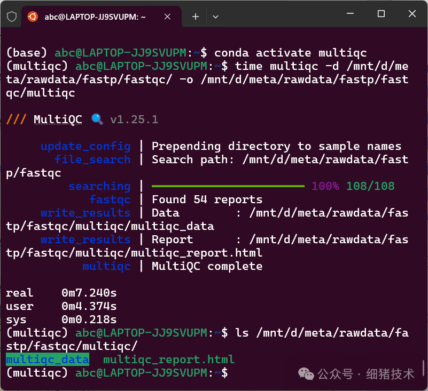Click the highlighted multiqc_data directory name
Screen dimensions: 428x391
pos(47,359)
